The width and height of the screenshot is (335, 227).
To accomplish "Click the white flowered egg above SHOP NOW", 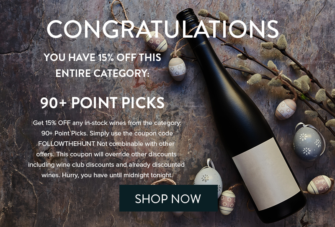I will pyautogui.click(x=208, y=178).
